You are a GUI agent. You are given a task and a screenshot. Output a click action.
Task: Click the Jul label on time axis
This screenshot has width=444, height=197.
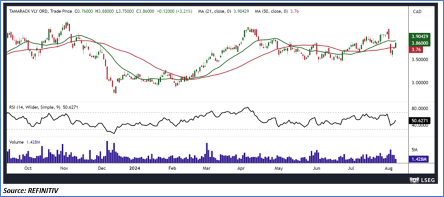coord(351,168)
